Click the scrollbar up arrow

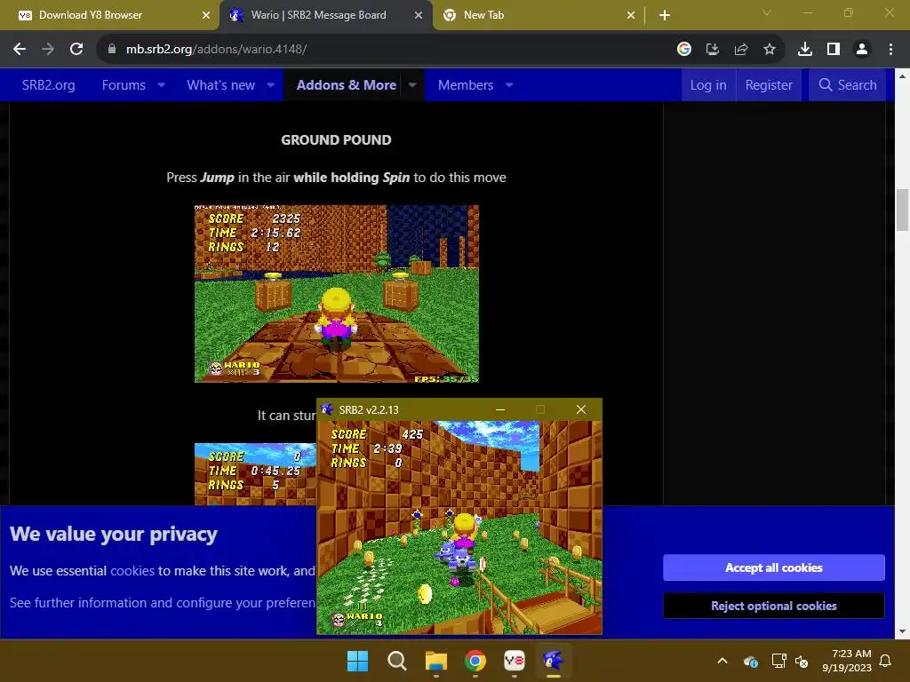tap(902, 75)
